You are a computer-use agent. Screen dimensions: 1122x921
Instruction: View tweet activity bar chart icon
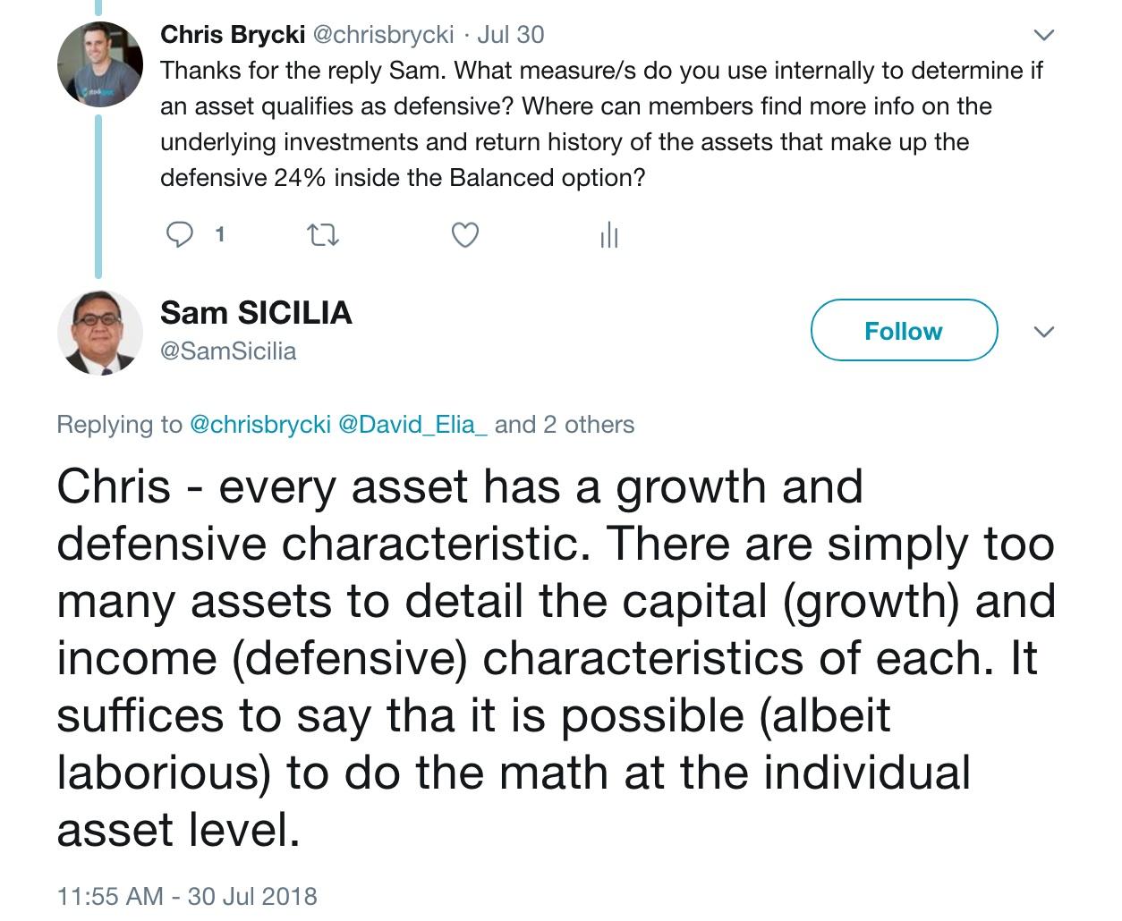click(608, 235)
